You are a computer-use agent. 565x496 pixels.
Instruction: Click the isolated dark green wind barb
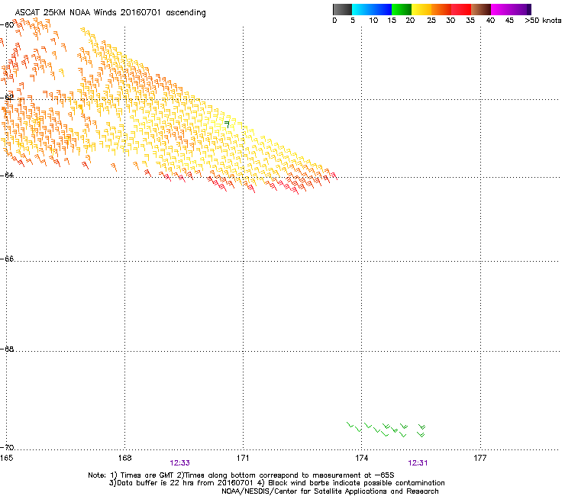click(227, 124)
